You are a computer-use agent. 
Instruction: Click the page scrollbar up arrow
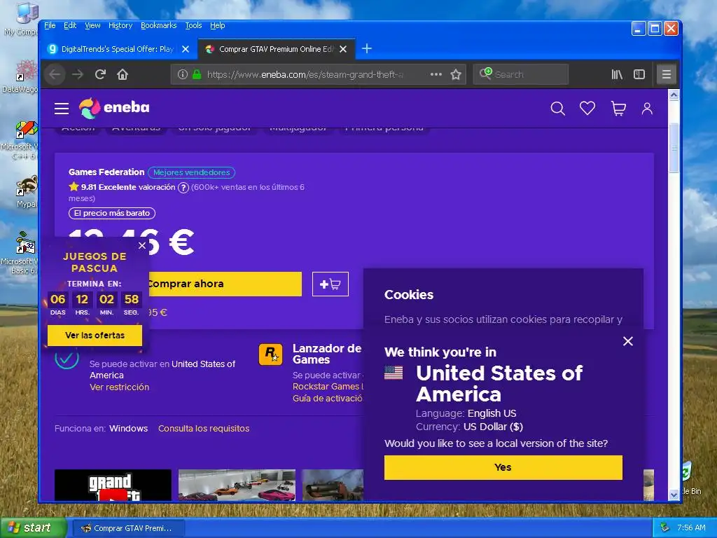pyautogui.click(x=674, y=95)
